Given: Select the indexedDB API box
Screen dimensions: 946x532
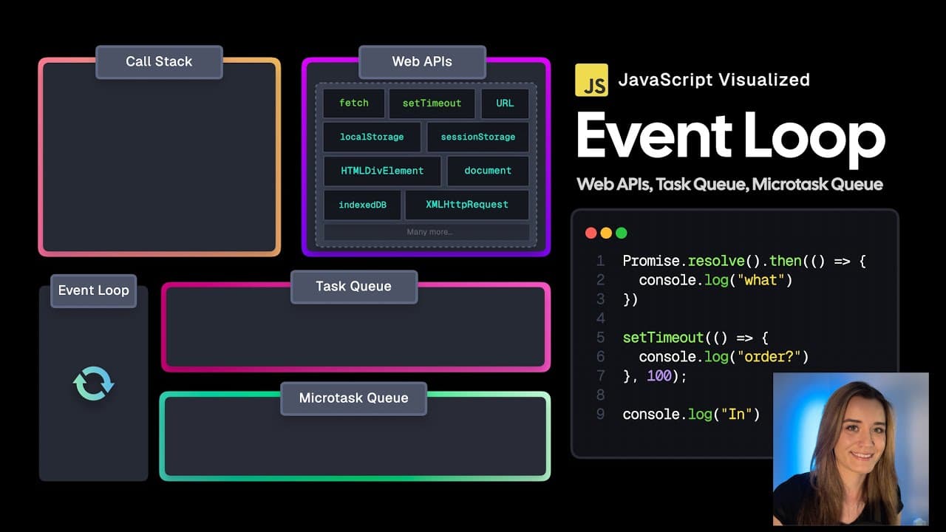Looking at the screenshot, I should tap(362, 205).
